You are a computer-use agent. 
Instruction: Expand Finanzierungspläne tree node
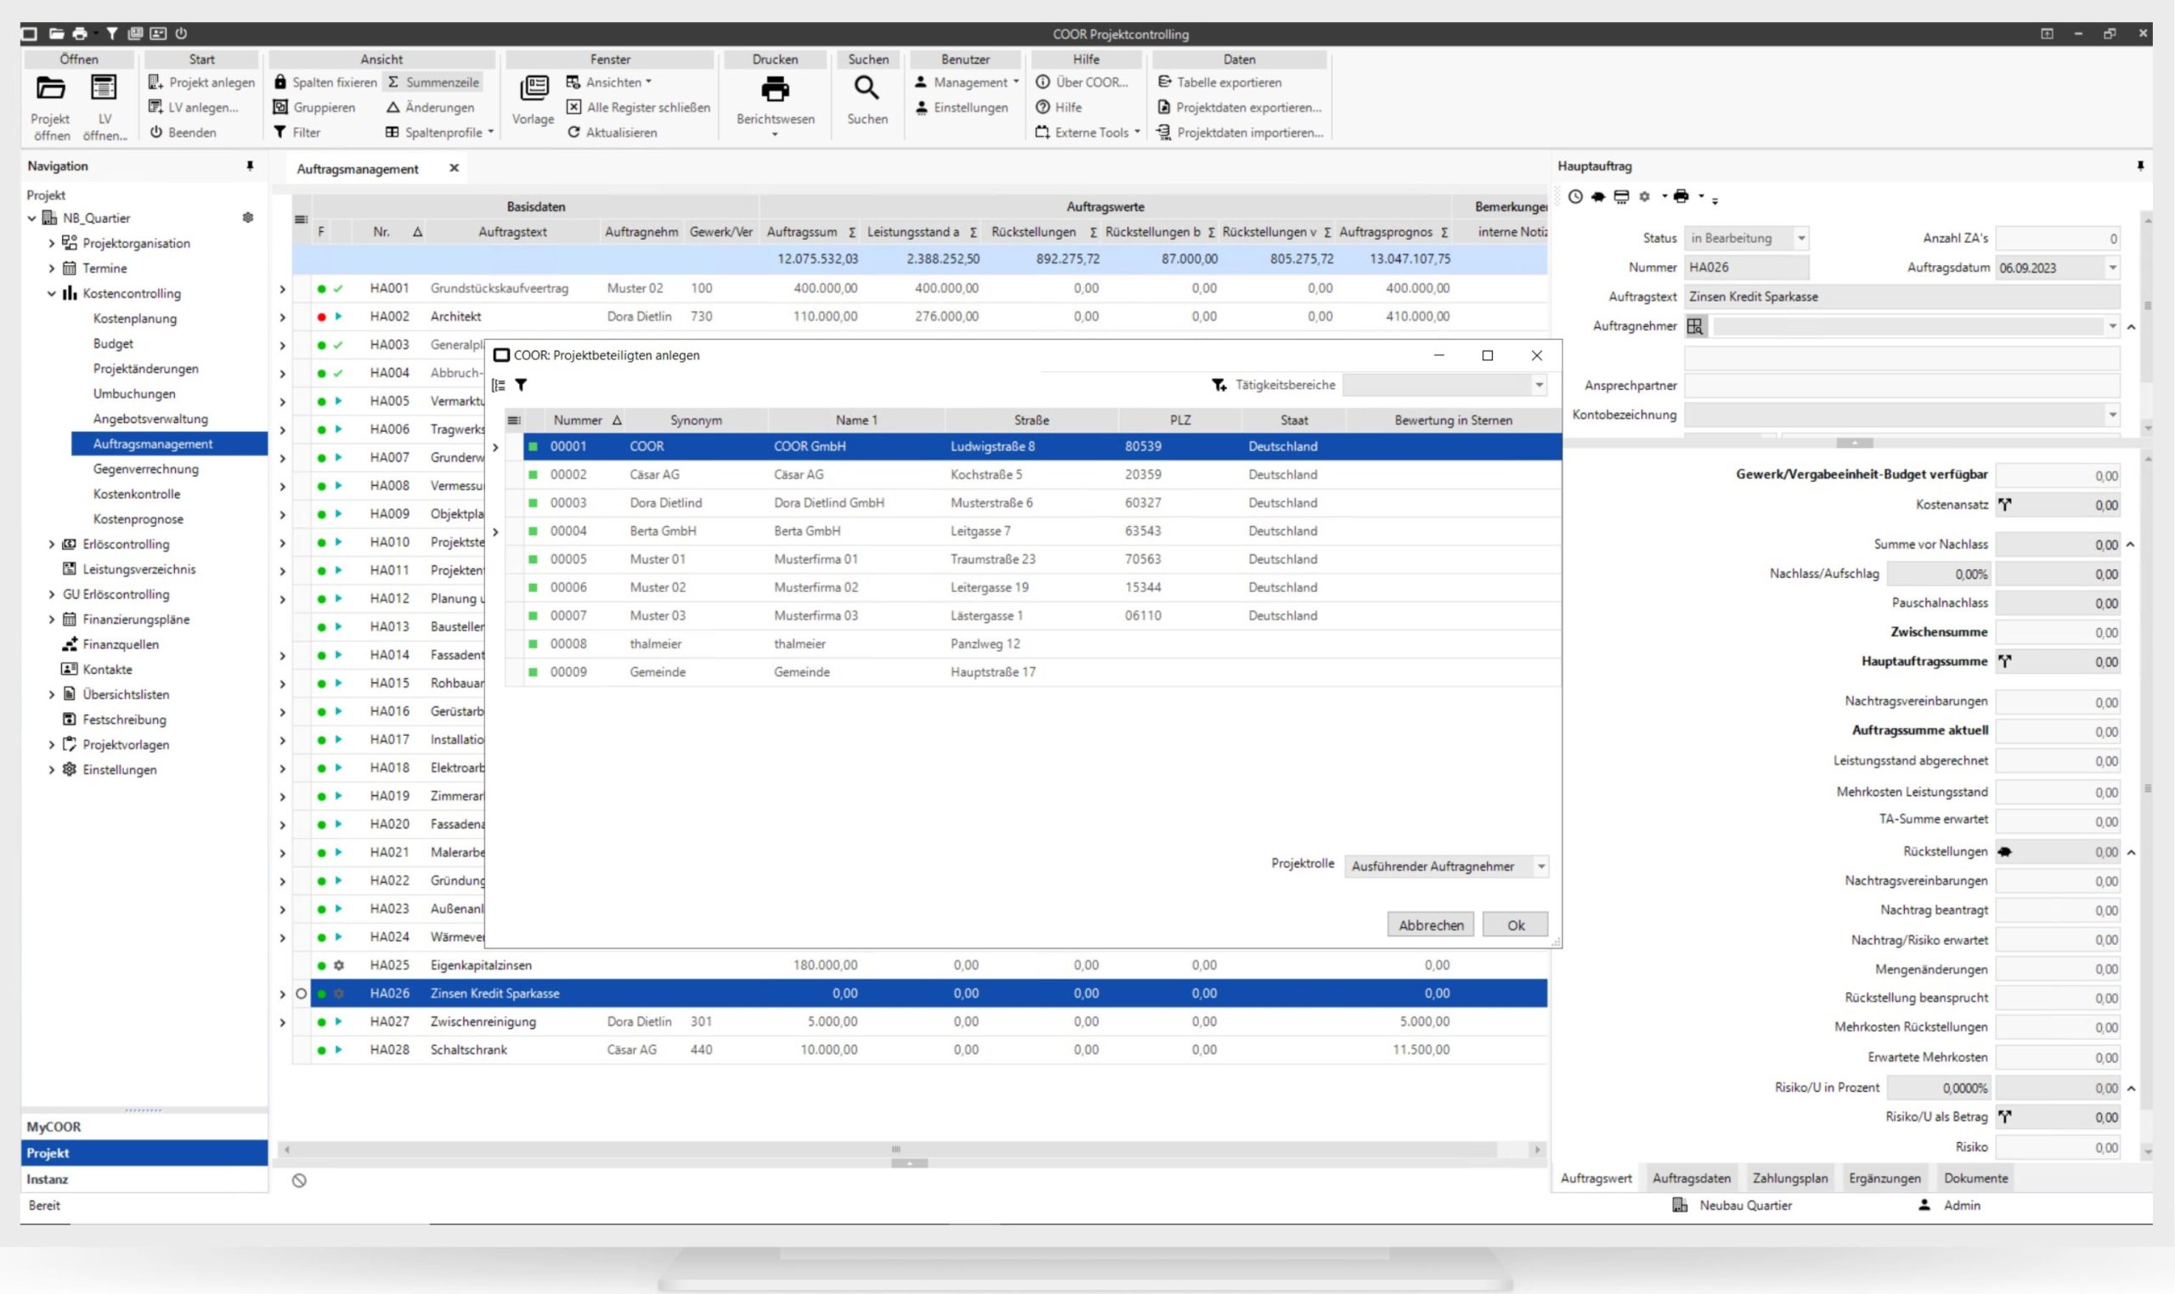[51, 620]
